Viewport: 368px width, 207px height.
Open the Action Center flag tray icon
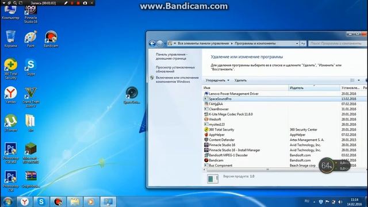(327, 202)
